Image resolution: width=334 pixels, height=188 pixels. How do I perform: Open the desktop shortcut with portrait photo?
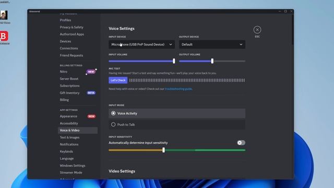coord(4,15)
